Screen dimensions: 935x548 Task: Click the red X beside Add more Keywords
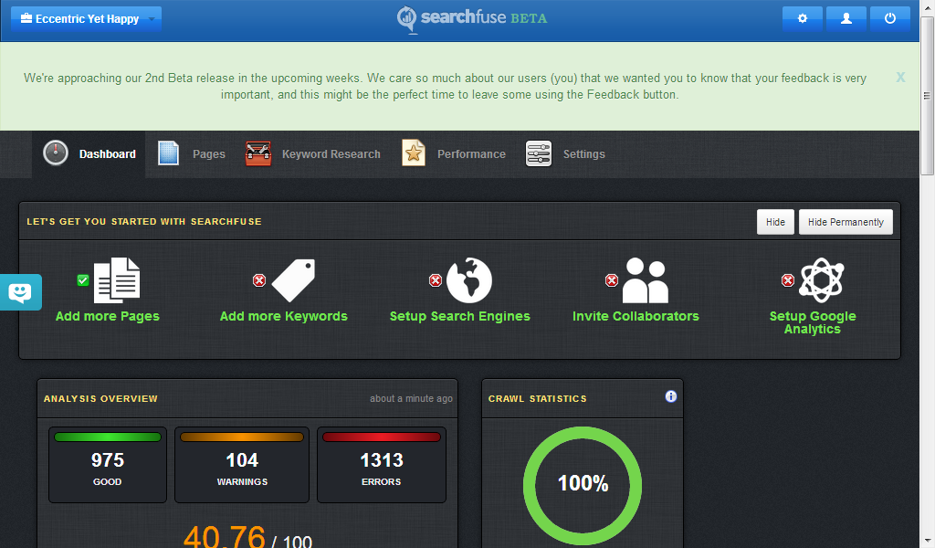258,280
